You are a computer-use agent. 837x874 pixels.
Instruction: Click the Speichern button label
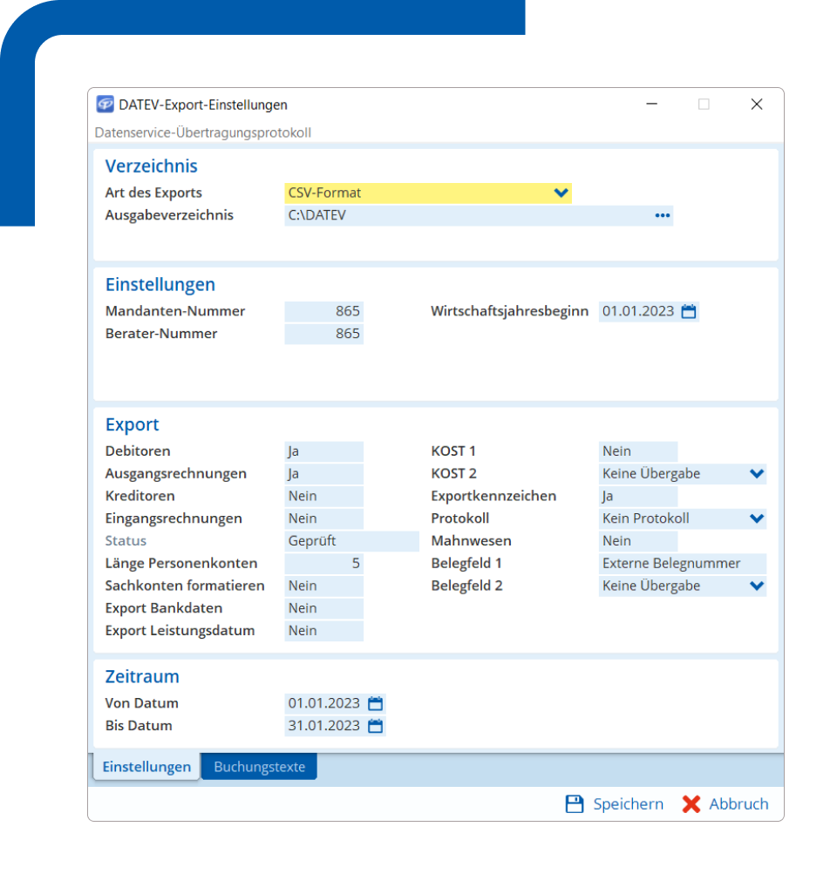point(628,804)
